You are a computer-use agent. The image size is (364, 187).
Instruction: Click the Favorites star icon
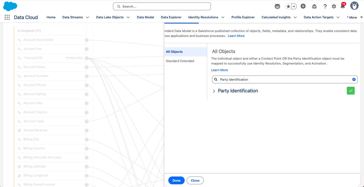(288, 6)
